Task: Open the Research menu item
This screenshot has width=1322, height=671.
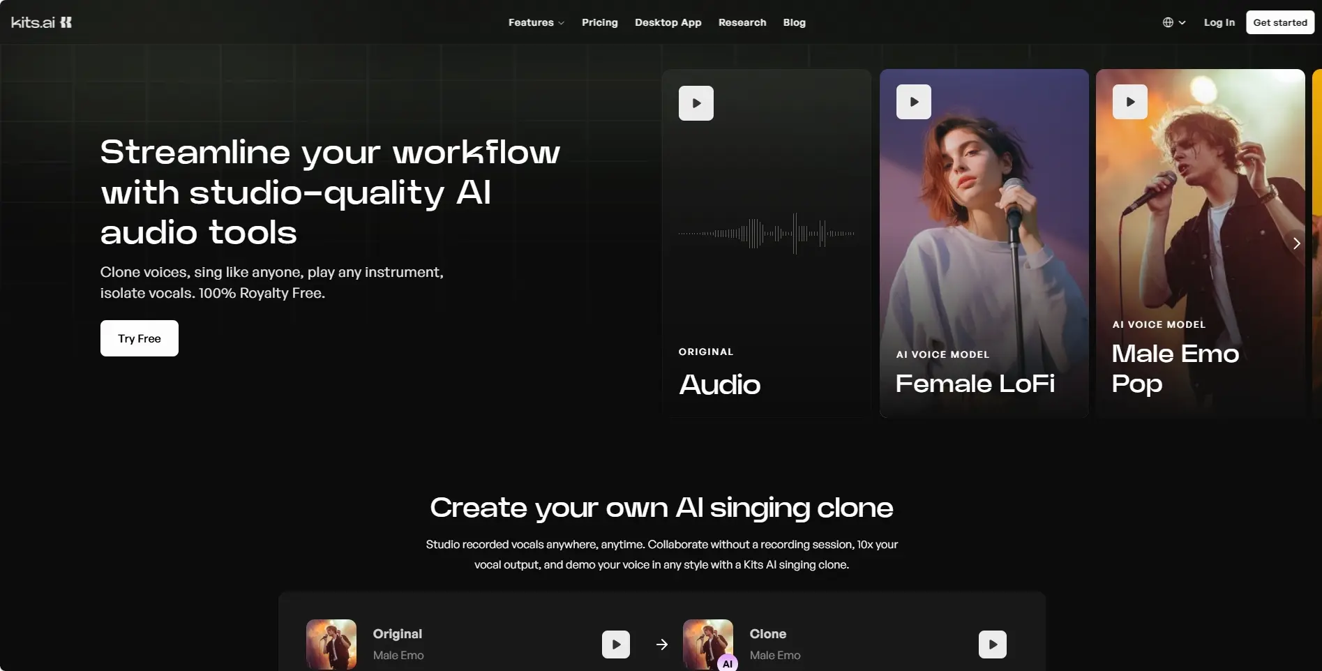Action: coord(742,22)
